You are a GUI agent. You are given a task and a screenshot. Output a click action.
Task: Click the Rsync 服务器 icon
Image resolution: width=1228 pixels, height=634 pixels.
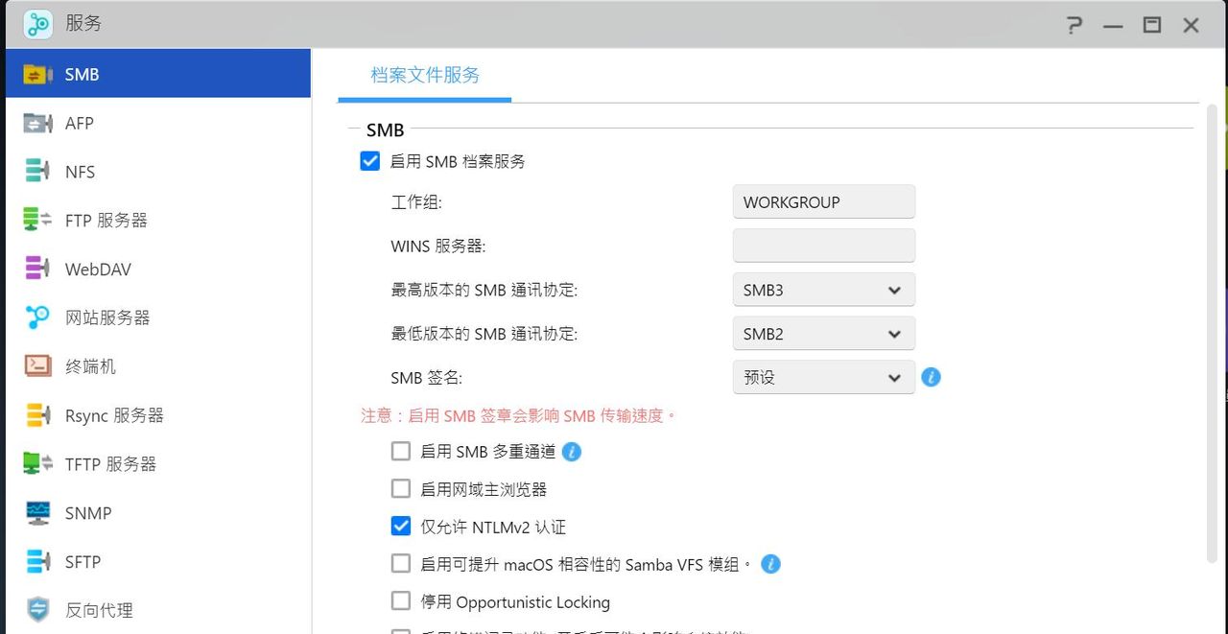(x=37, y=415)
